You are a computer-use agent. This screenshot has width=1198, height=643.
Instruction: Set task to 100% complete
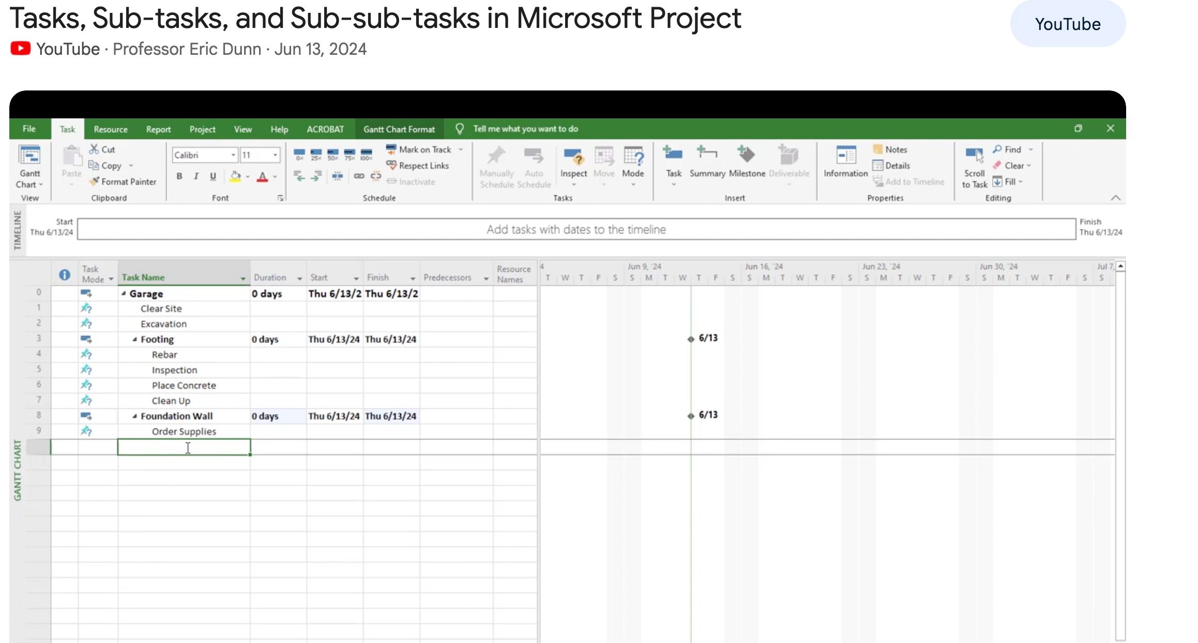(x=367, y=154)
